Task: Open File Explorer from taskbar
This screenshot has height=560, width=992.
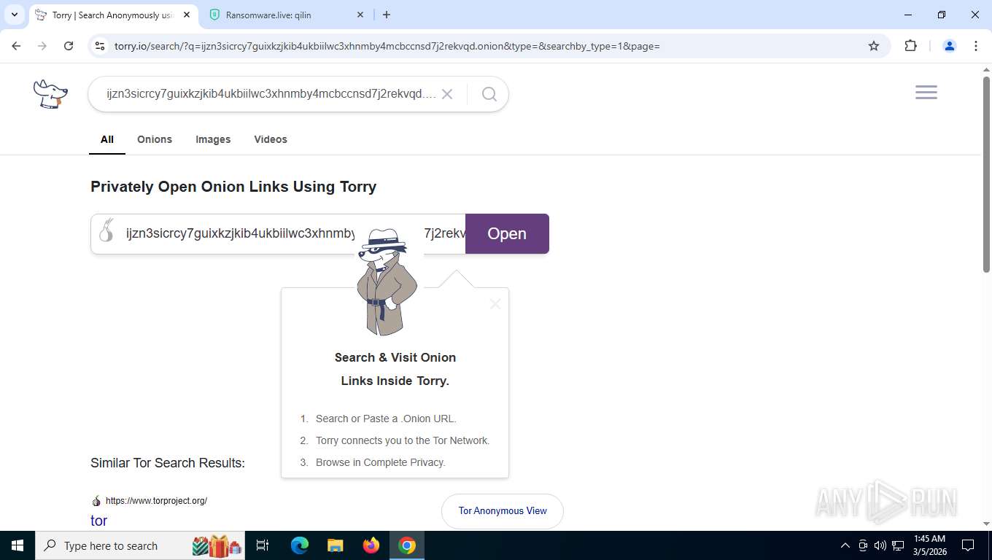Action: click(335, 545)
